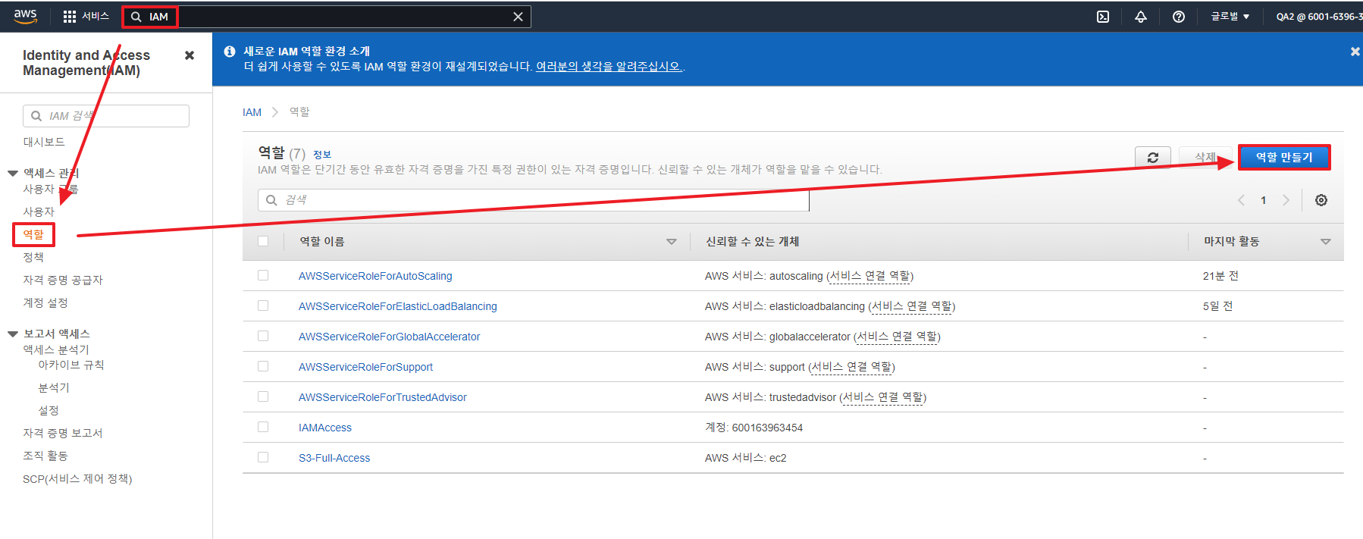Image resolution: width=1363 pixels, height=539 pixels.
Task: Click the AWS logo home icon
Action: (25, 17)
